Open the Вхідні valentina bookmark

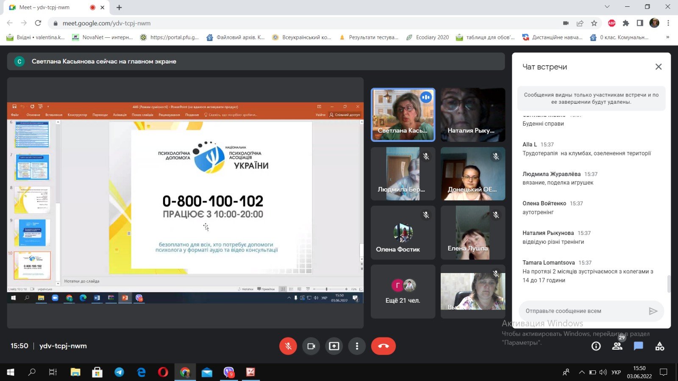point(36,37)
